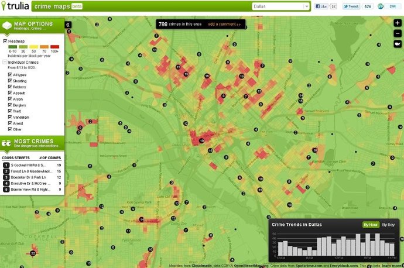Click the crime maps beta title
This screenshot has width=404, height=268.
click(58, 6)
